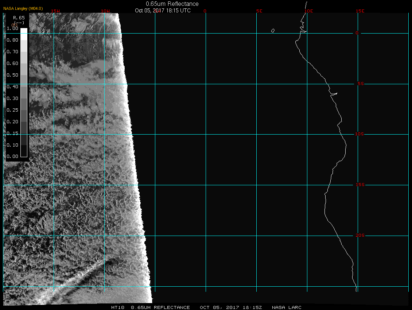Click the small island outline near the equator
The height and width of the screenshot is (310, 412).
[273, 31]
